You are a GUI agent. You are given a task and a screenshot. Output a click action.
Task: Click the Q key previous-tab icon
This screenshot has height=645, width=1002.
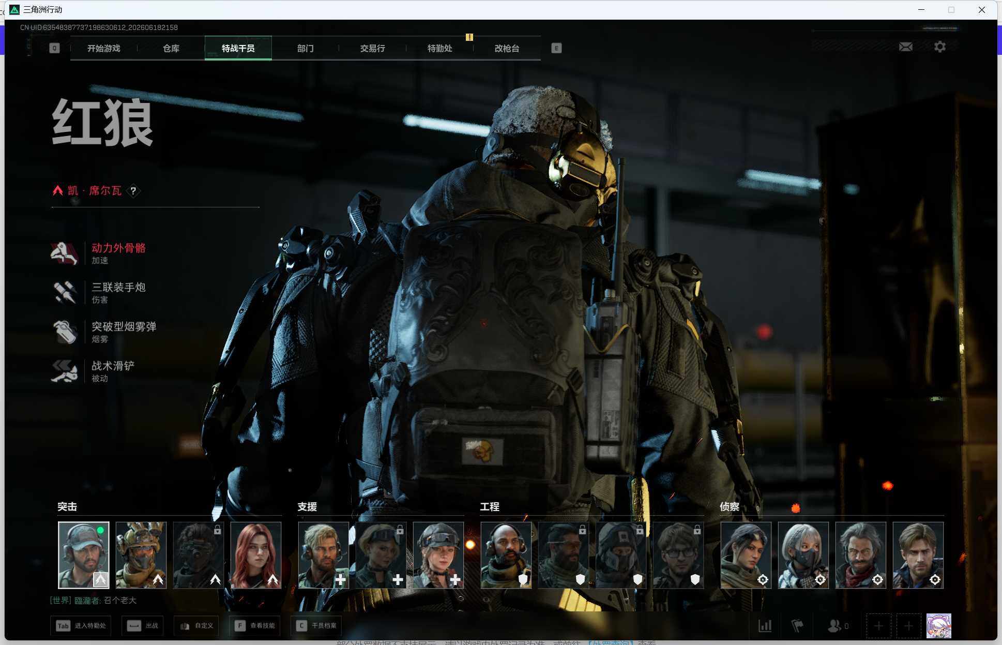pos(54,48)
